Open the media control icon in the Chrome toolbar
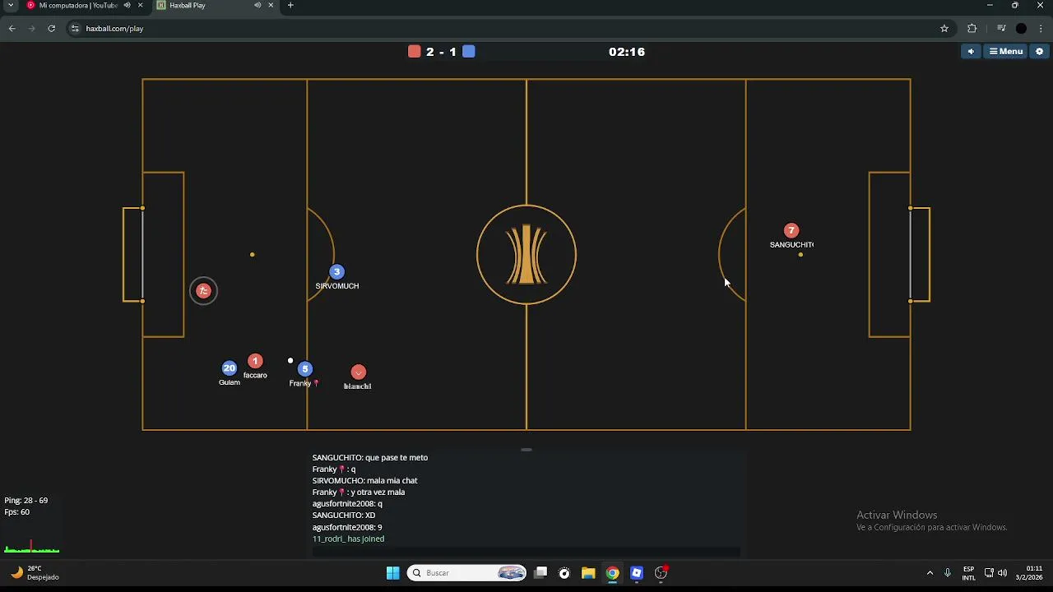The image size is (1053, 592). click(1001, 28)
